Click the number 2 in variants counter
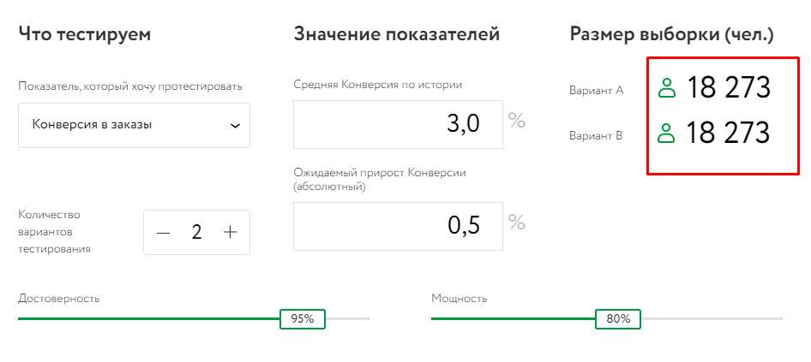The height and width of the screenshot is (362, 811). [196, 232]
